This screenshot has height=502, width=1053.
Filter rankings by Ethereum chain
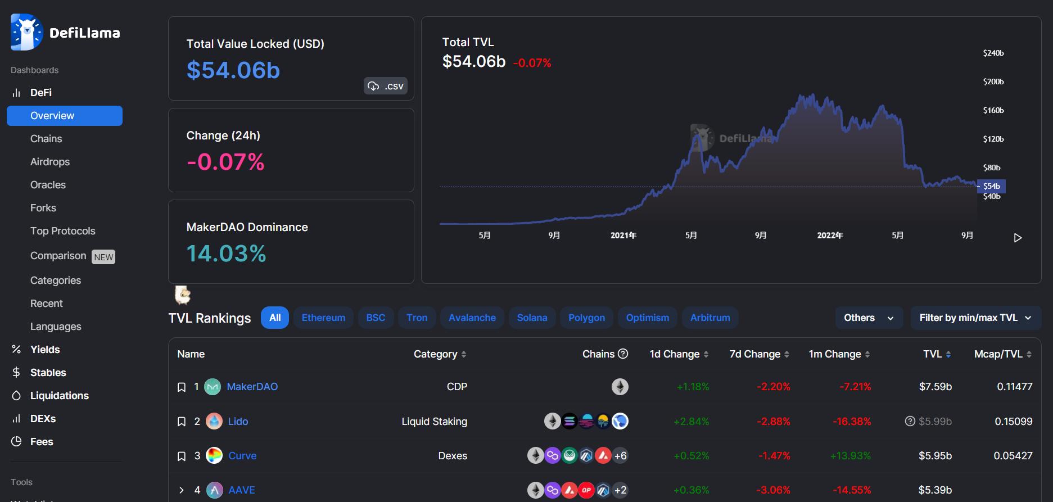coord(323,318)
